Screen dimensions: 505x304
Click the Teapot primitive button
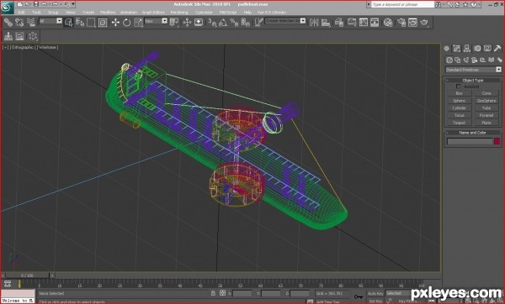click(460, 123)
